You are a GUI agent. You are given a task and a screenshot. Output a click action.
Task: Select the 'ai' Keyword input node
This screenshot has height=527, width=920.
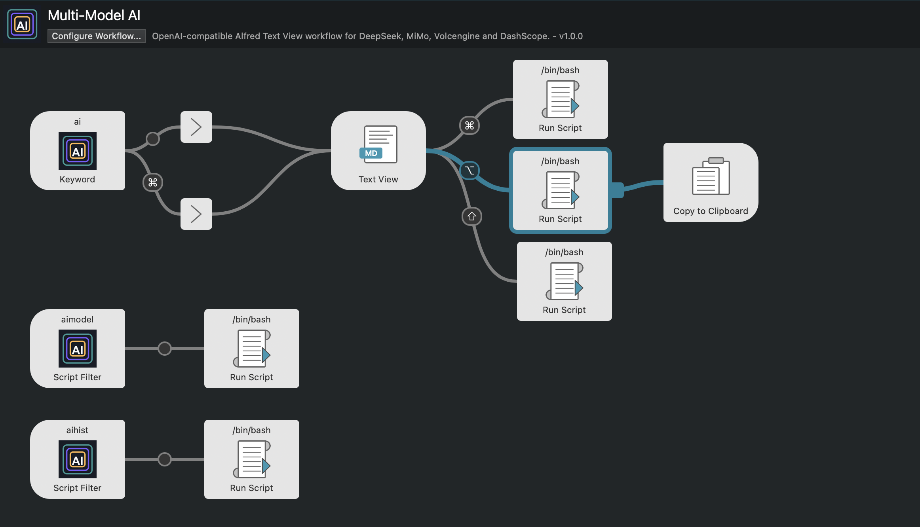pos(78,151)
